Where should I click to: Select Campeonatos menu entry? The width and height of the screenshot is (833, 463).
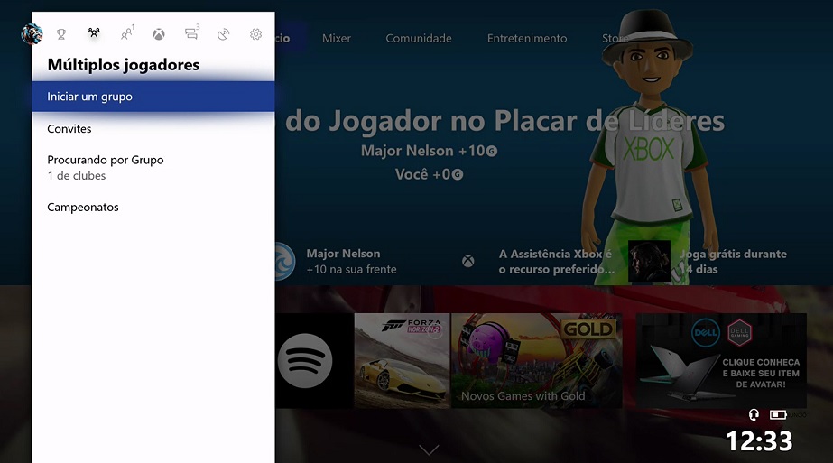click(x=83, y=208)
